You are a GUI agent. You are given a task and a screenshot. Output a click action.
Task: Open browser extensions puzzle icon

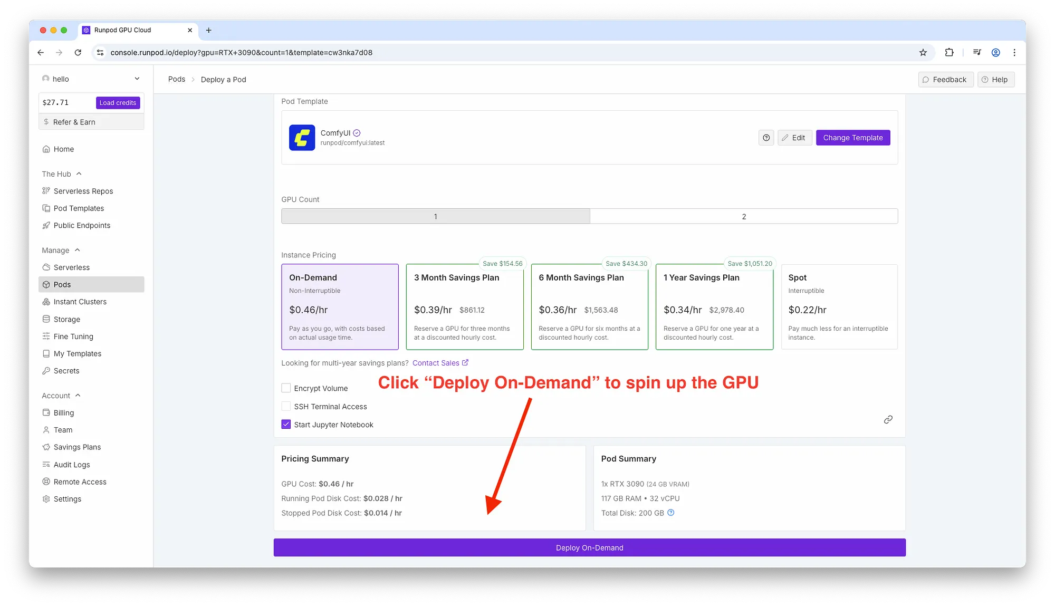(x=949, y=52)
